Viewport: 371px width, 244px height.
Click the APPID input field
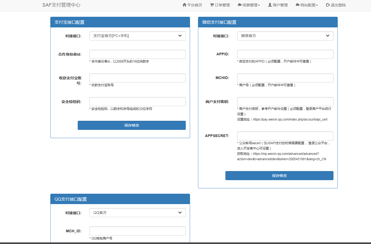(x=285, y=54)
